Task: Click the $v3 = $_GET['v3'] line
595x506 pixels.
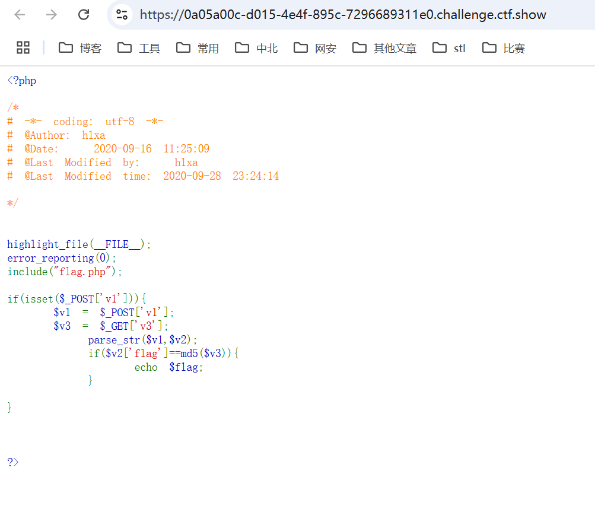Action: 111,326
